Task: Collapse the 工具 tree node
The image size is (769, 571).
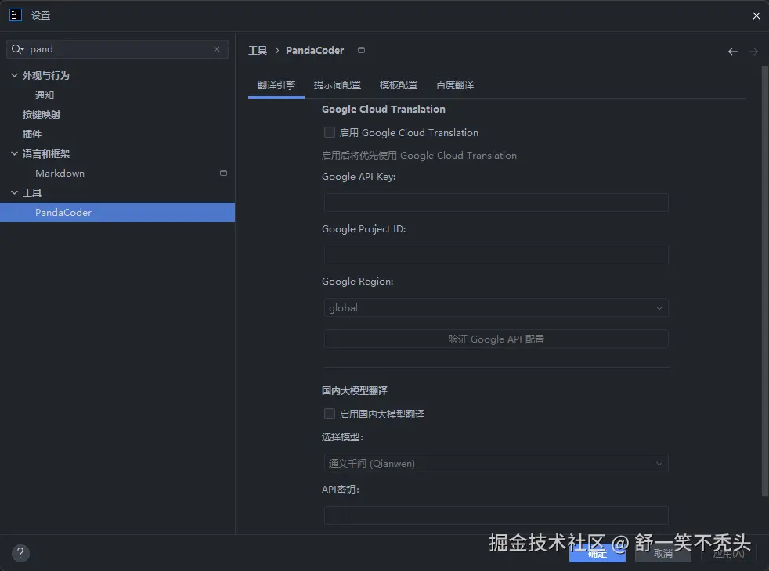Action: (14, 192)
